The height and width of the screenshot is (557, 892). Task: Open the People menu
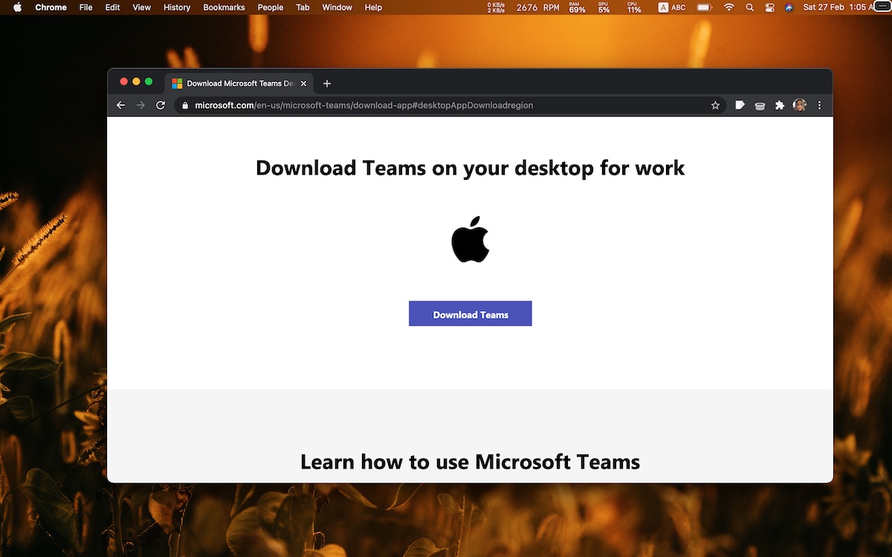point(271,7)
